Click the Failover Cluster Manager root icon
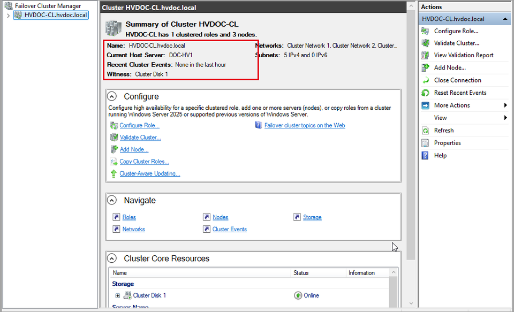The height and width of the screenshot is (312, 514). (x=9, y=6)
